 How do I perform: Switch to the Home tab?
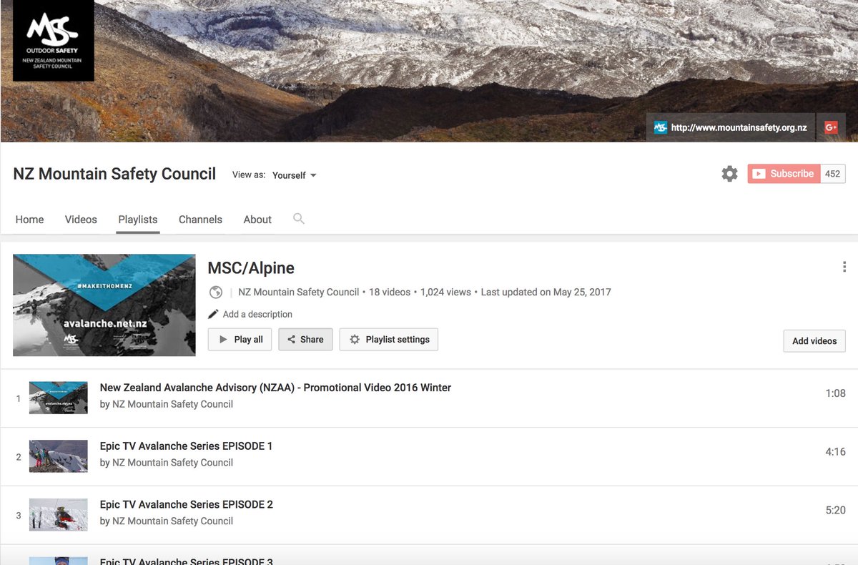(29, 220)
